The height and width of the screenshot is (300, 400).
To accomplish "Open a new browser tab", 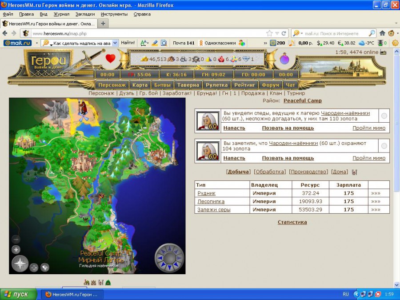I will [103, 24].
